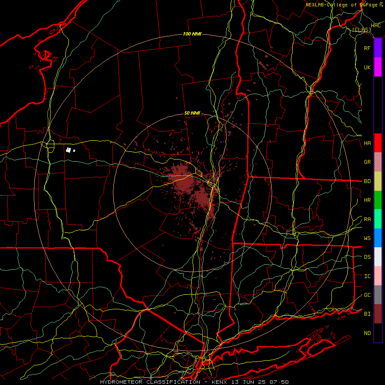385x385 pixels.
Task: Click the BI legend label
Action: pyautogui.click(x=367, y=314)
